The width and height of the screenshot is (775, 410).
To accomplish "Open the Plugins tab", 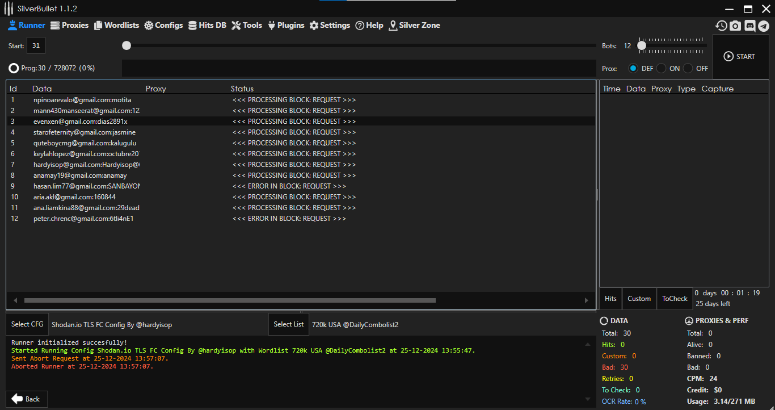I will 286,25.
